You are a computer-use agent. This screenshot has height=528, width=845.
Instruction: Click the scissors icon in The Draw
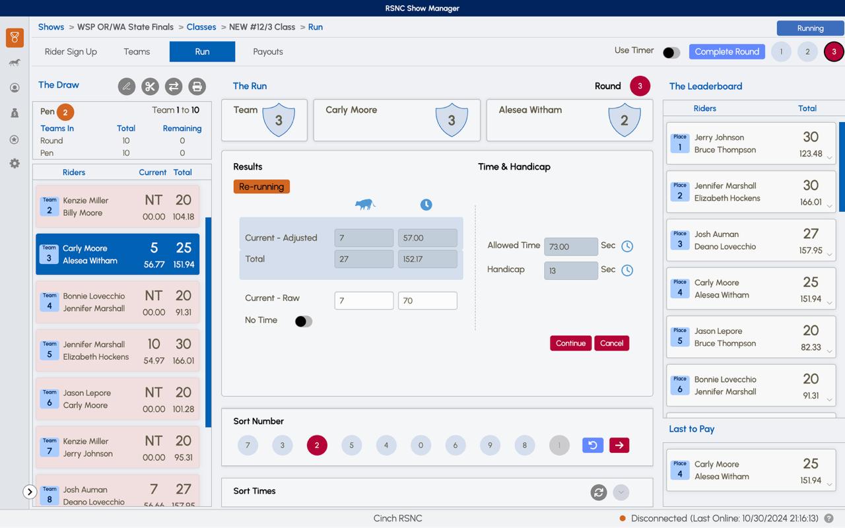pos(150,86)
